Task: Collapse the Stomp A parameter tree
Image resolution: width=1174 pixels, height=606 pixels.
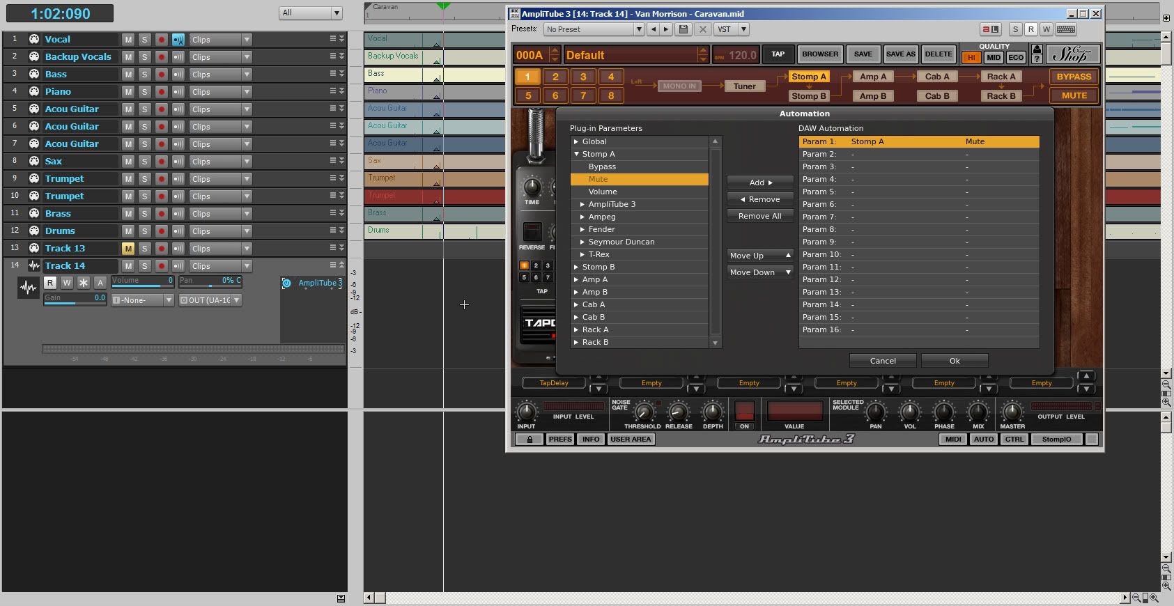Action: coord(576,154)
